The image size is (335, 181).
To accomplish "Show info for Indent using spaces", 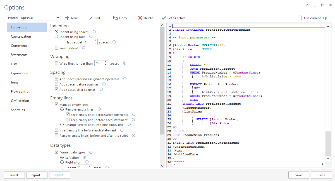I will pos(94,32).
